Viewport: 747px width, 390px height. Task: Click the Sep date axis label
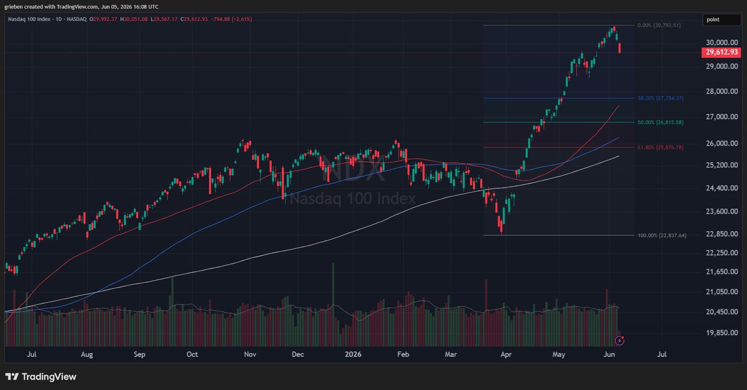click(x=139, y=354)
